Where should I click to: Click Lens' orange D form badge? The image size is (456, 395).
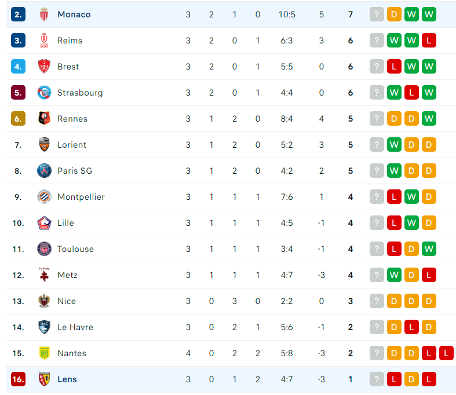click(x=411, y=379)
